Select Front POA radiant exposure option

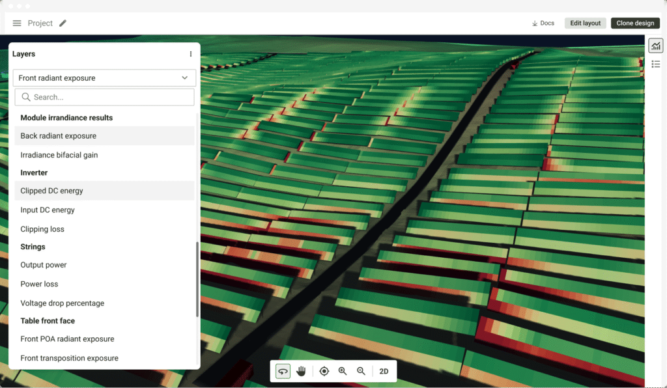coord(67,339)
